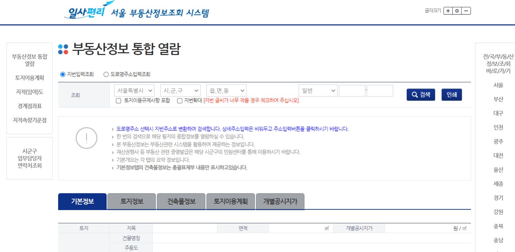Shrink text with the 글자크기 minus icon

tap(467, 11)
